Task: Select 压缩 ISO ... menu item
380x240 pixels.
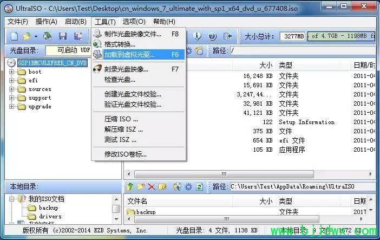Action: 139,119
